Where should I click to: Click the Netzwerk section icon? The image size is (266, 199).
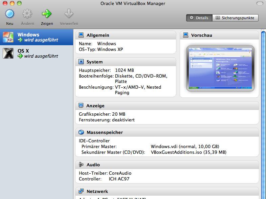(x=81, y=191)
